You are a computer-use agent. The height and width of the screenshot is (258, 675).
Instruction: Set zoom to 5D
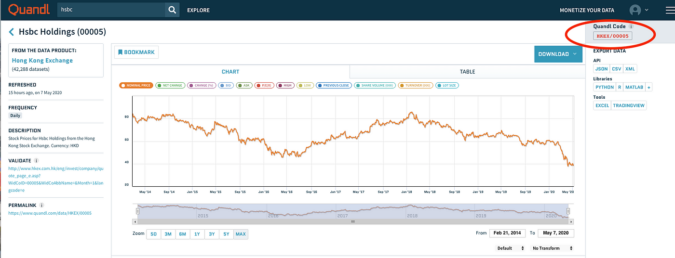tap(153, 234)
